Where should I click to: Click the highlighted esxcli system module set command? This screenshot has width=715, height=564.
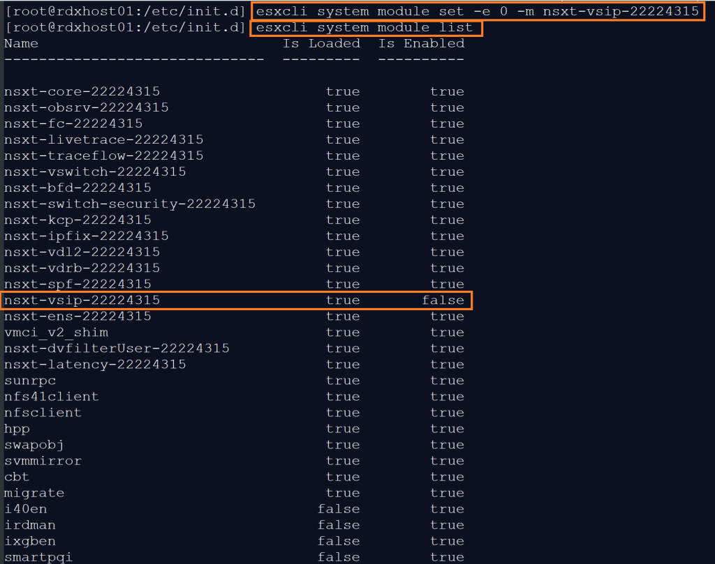click(x=478, y=11)
